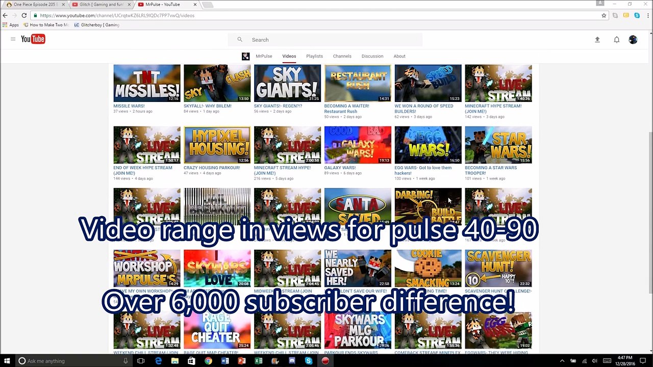Click the page vertical scrollbar thumb
The width and height of the screenshot is (653, 367).
[650, 213]
